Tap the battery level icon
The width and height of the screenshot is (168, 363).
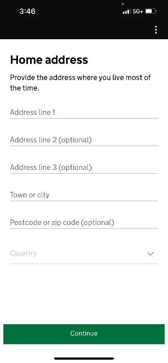(151, 11)
